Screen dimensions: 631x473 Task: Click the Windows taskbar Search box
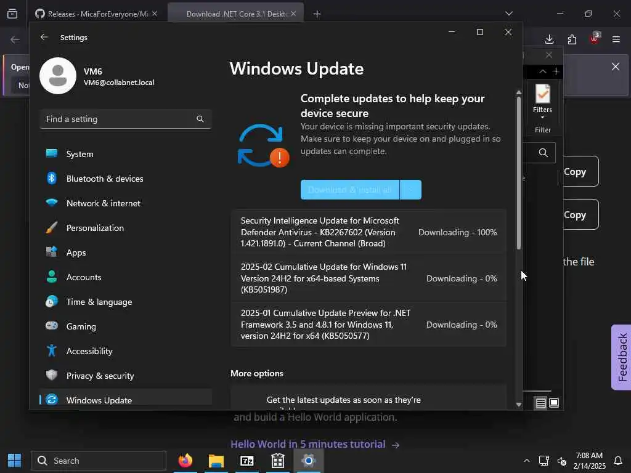tap(99, 461)
